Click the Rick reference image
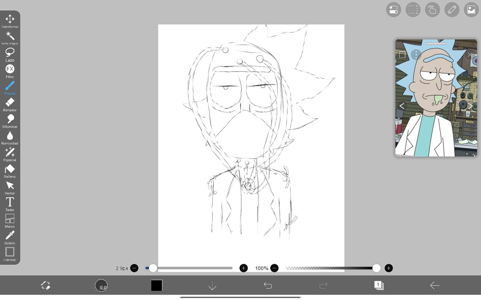The image size is (481, 300). 436,98
